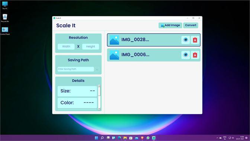Select the IMG_0028... file name text
This screenshot has width=250, height=141.
[135, 40]
